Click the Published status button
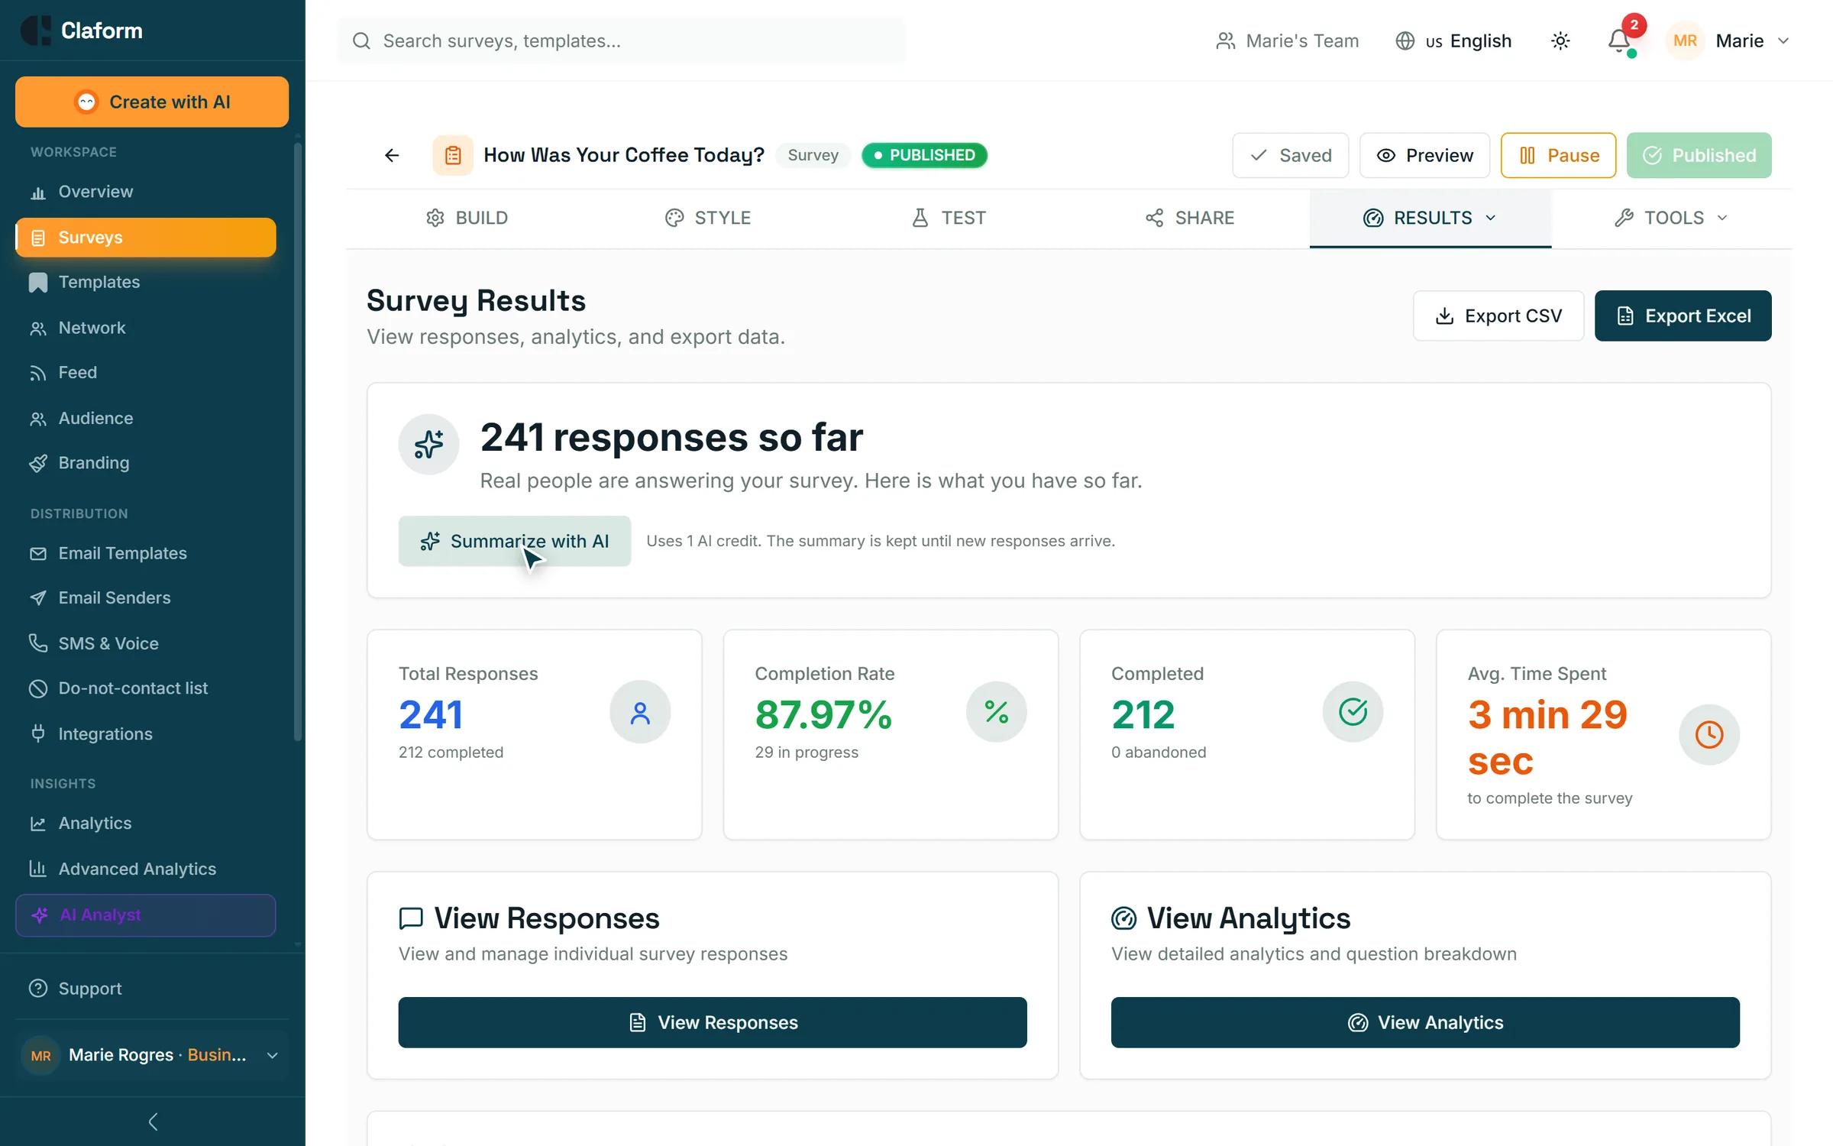The width and height of the screenshot is (1833, 1146). (x=1699, y=156)
